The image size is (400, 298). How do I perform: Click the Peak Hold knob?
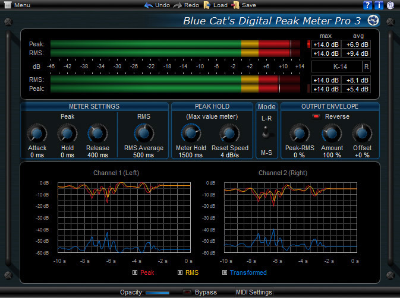coord(67,133)
